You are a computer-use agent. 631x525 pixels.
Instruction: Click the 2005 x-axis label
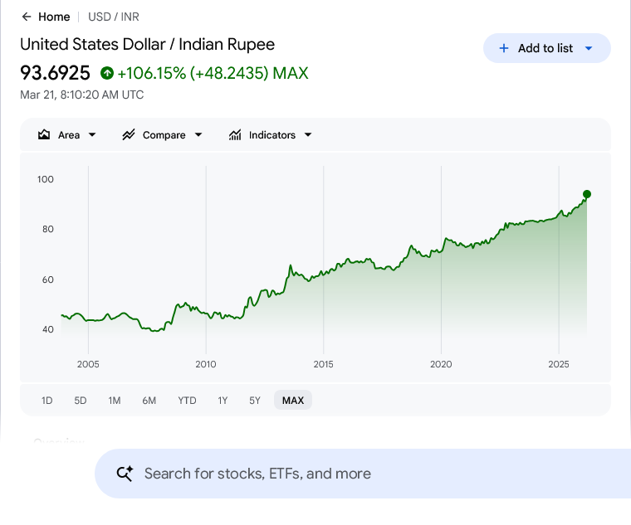(x=88, y=364)
